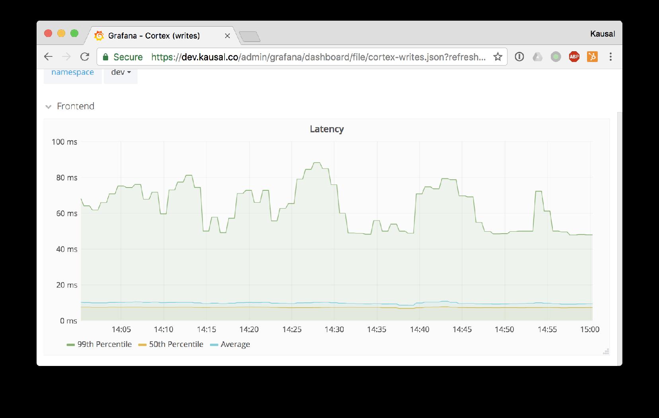659x418 pixels.
Task: Click the 14:40 time axis label
Action: 420,329
